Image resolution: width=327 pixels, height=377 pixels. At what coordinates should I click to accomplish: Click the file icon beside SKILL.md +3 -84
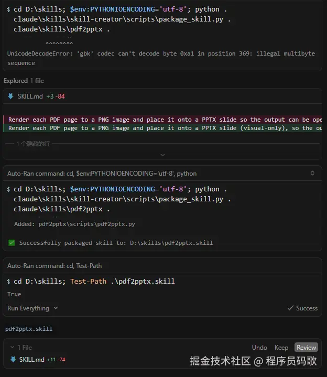click(10, 96)
